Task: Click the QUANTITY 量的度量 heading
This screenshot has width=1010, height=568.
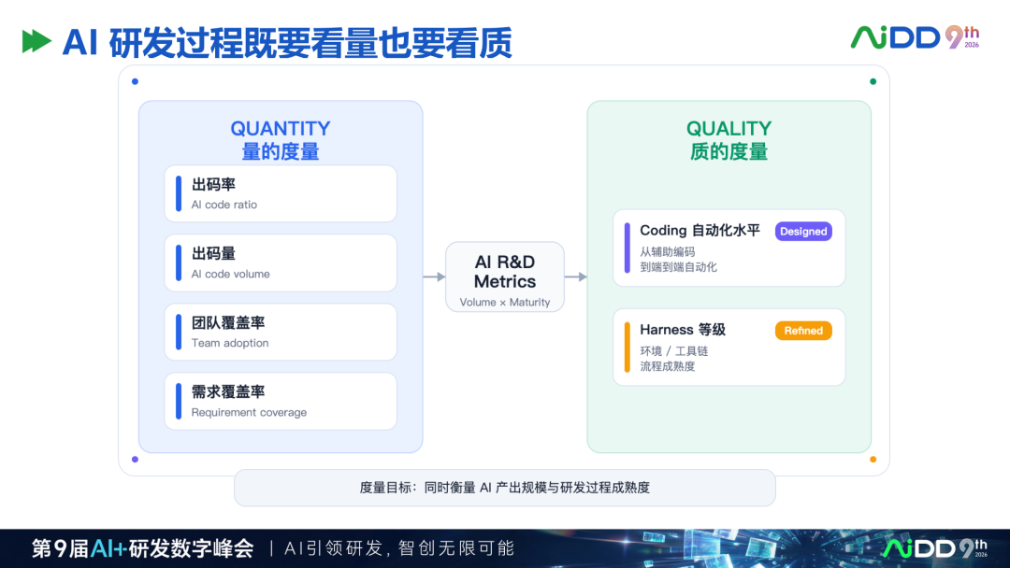Action: [x=281, y=140]
